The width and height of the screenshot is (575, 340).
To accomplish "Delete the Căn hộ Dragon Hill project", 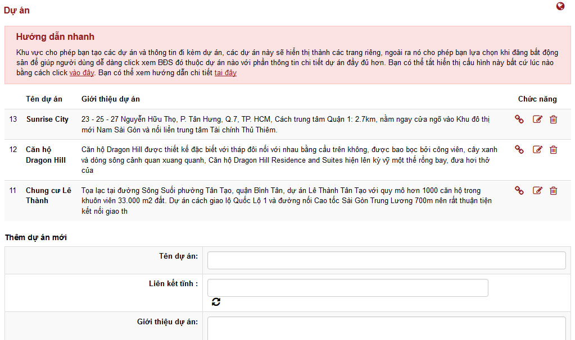I will point(554,150).
